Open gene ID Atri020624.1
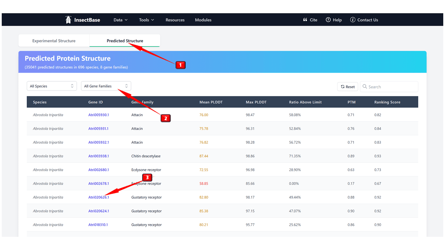The width and height of the screenshot is (445, 250). (98, 211)
